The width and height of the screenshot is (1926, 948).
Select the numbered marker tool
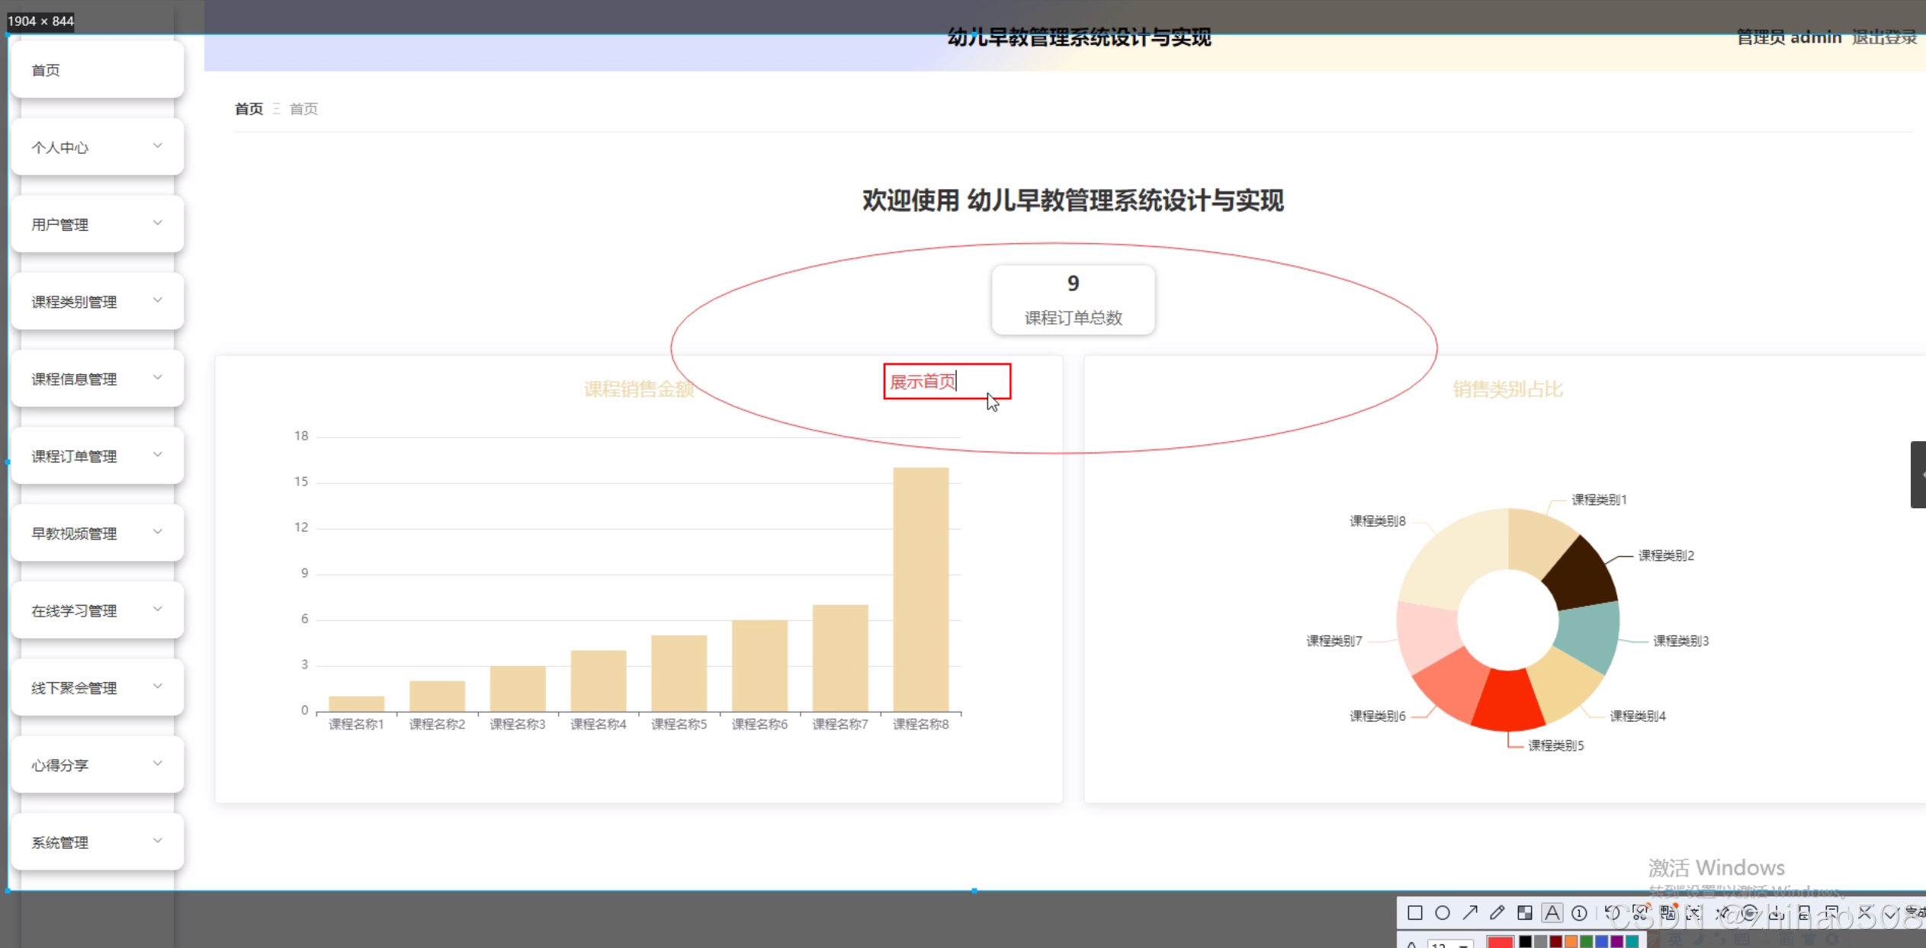[1579, 913]
